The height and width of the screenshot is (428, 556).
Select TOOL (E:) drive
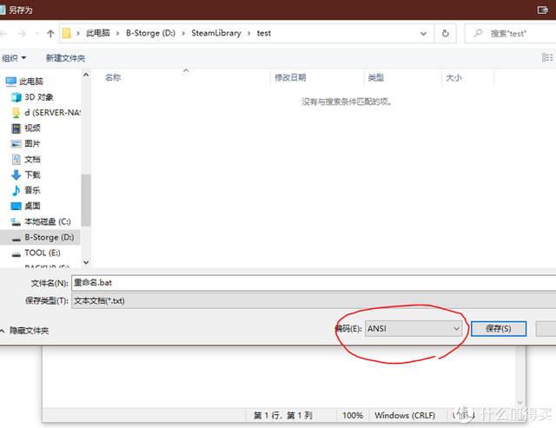point(43,253)
